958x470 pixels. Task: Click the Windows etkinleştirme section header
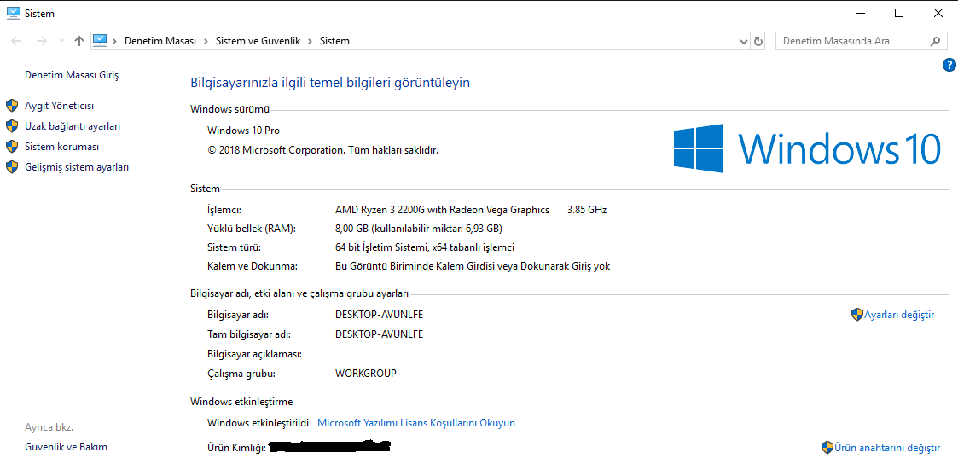242,402
